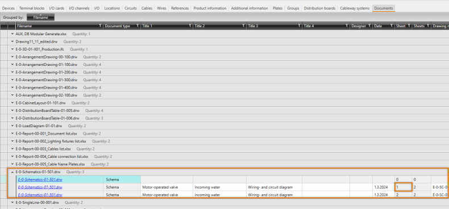Image resolution: width=449 pixels, height=209 pixels.
Task: Open the Date column filter icon
Action: [x=391, y=26]
